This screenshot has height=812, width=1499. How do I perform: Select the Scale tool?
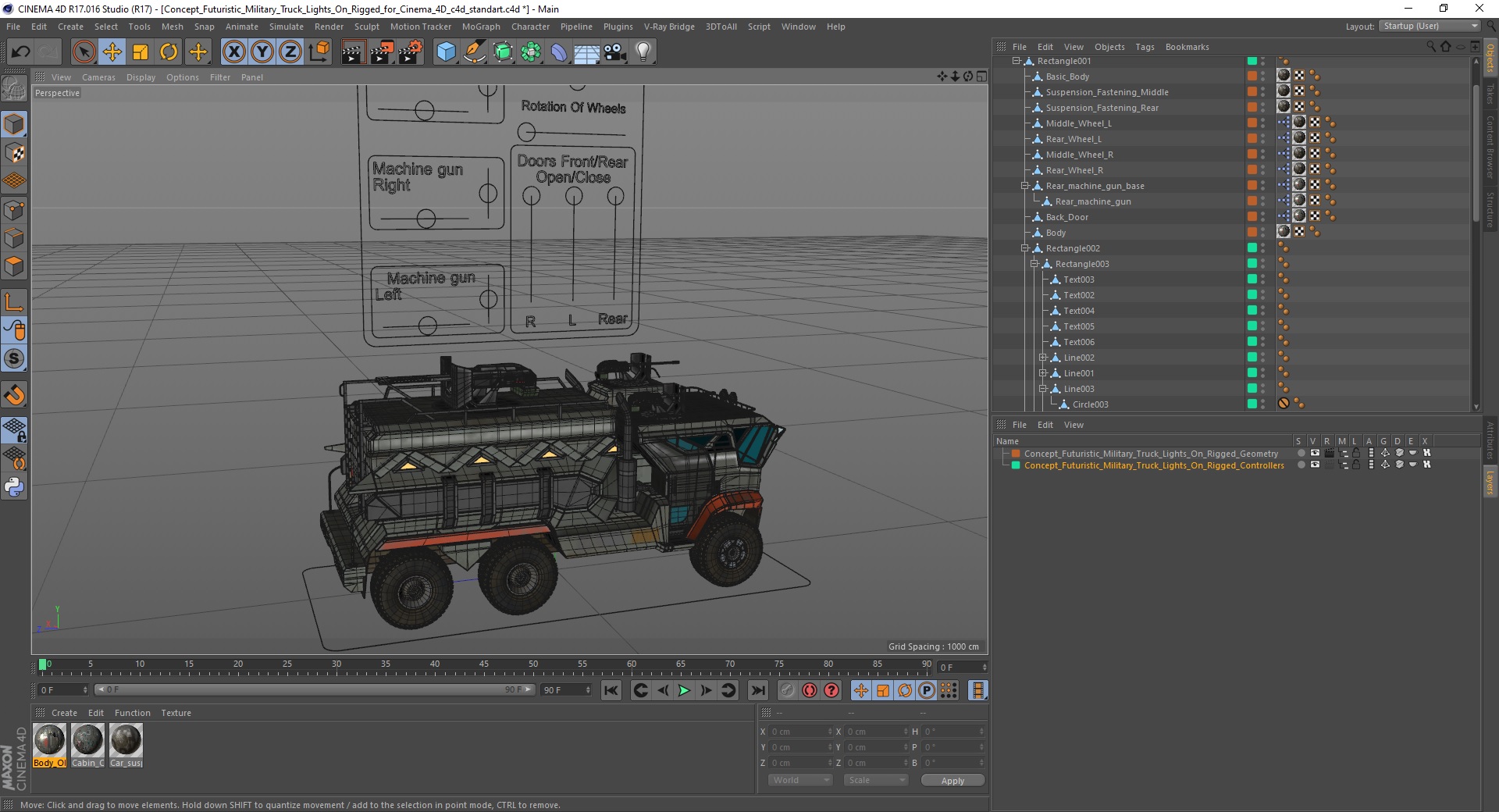point(141,52)
